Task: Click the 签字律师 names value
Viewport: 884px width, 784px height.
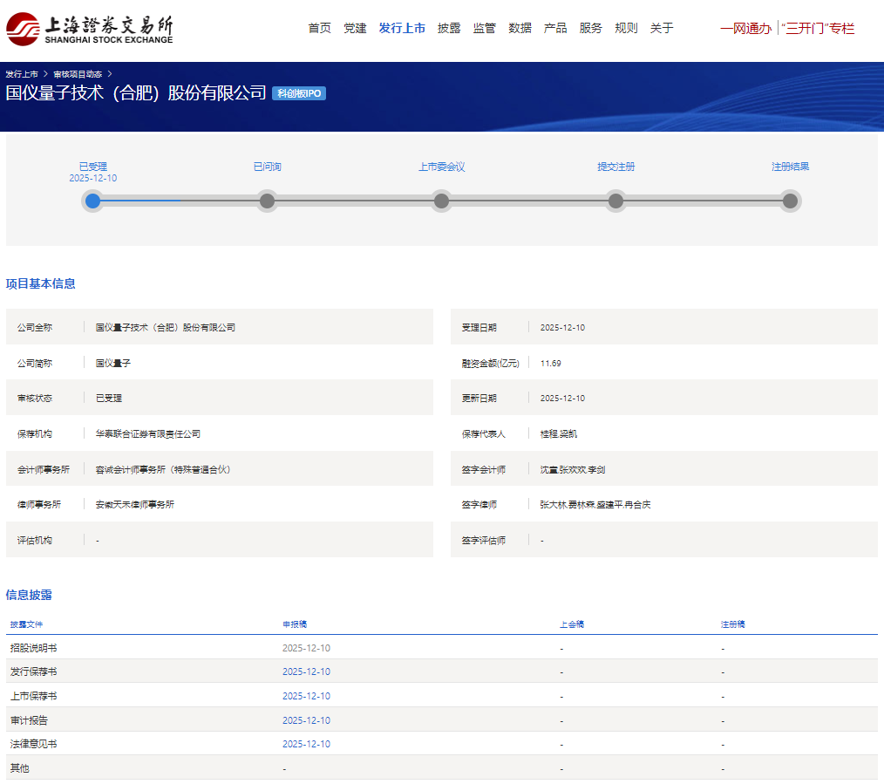Action: click(595, 504)
